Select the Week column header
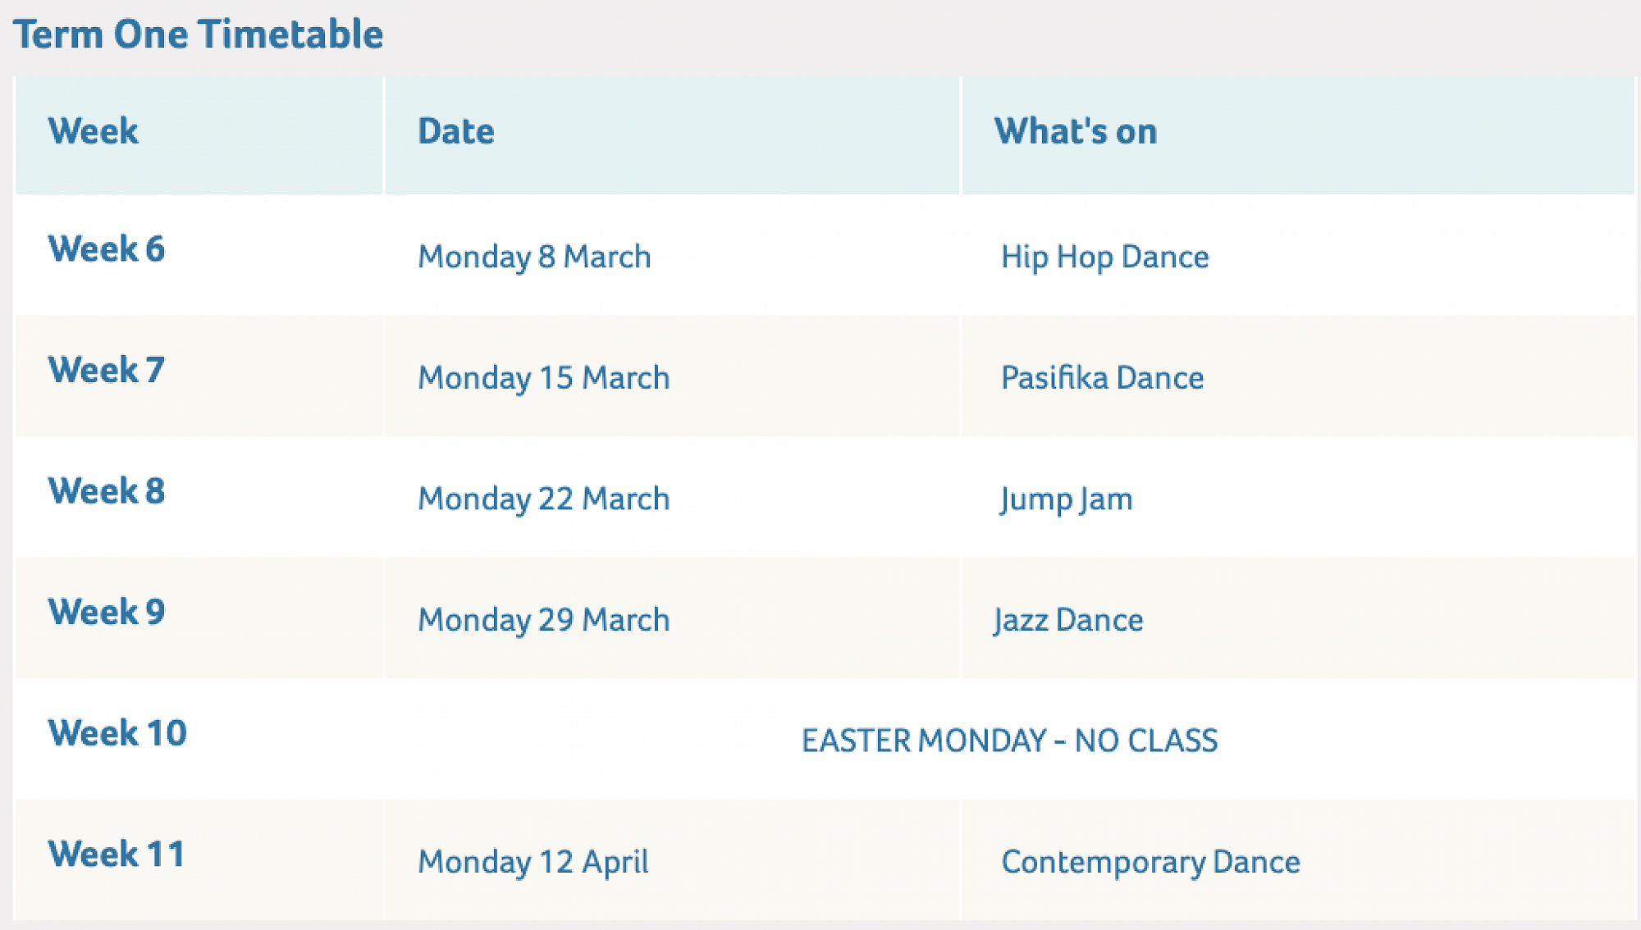Image resolution: width=1641 pixels, height=930 pixels. tap(93, 131)
